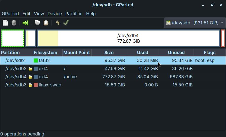
Task: Select the red swap block in disk map
Action: point(223,38)
